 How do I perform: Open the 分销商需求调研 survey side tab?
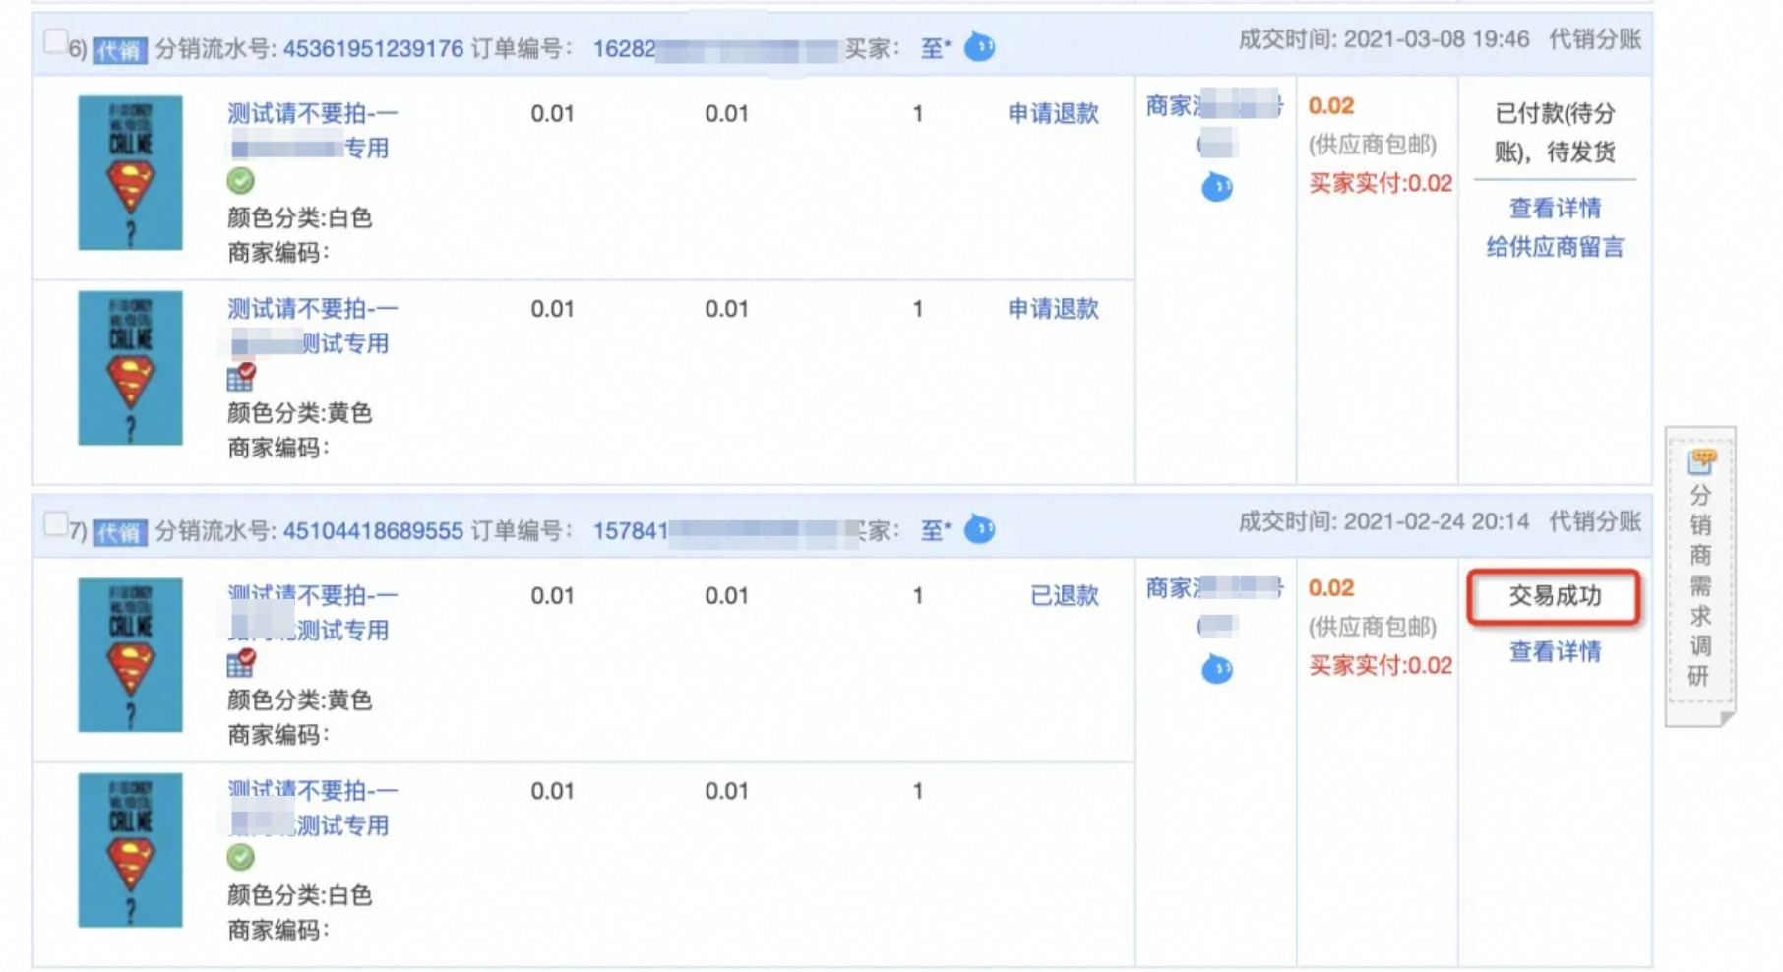1699,576
